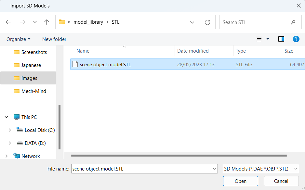Select STL segment in the address path
Viewport: 305px width, 190px height.
point(115,22)
